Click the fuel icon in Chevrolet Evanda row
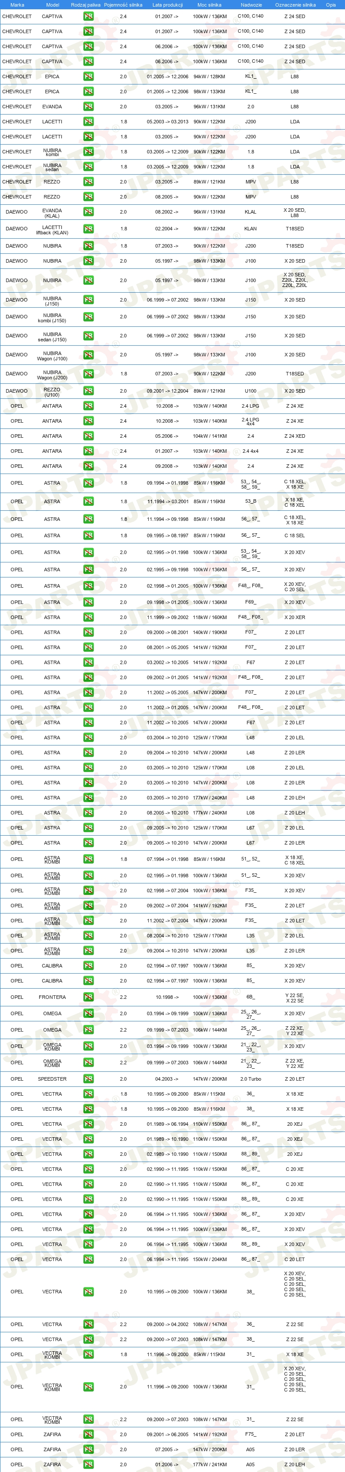Screen dimensions: 345x1472 (88, 106)
